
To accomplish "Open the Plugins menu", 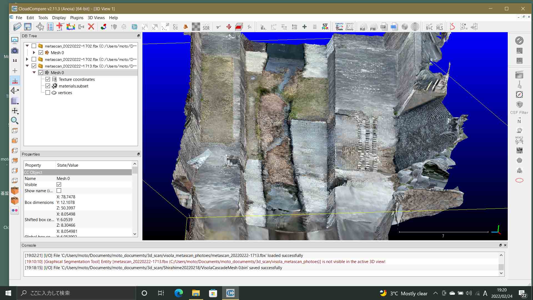I will (x=77, y=17).
